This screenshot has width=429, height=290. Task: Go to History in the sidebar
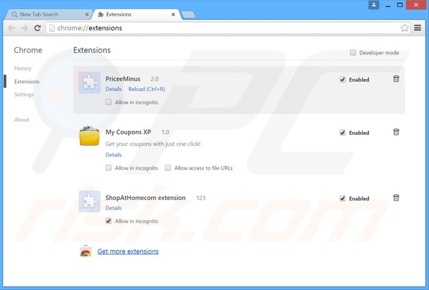pyautogui.click(x=23, y=69)
